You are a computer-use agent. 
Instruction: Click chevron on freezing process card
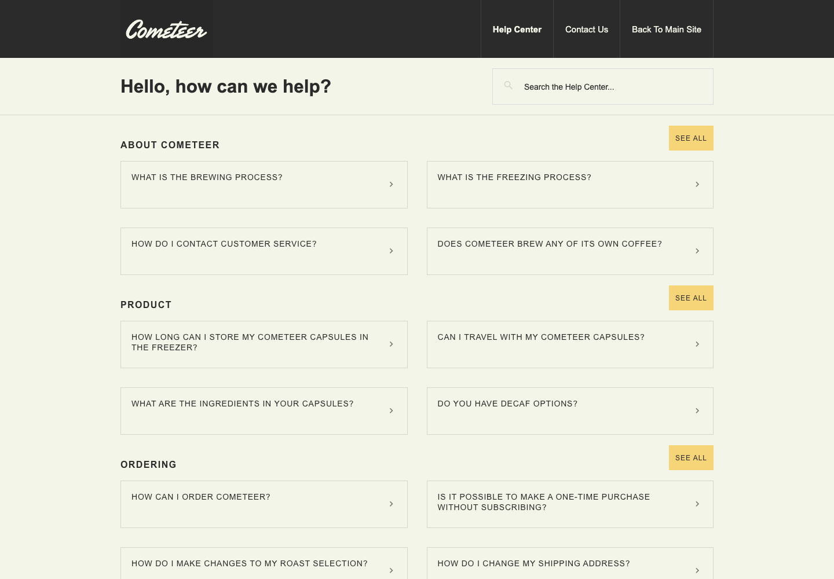pos(697,184)
